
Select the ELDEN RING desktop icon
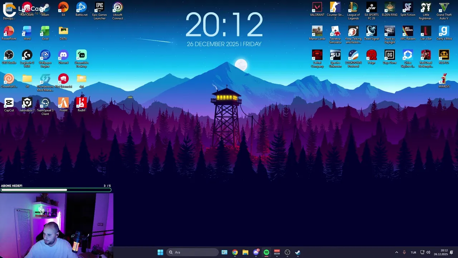click(x=390, y=9)
